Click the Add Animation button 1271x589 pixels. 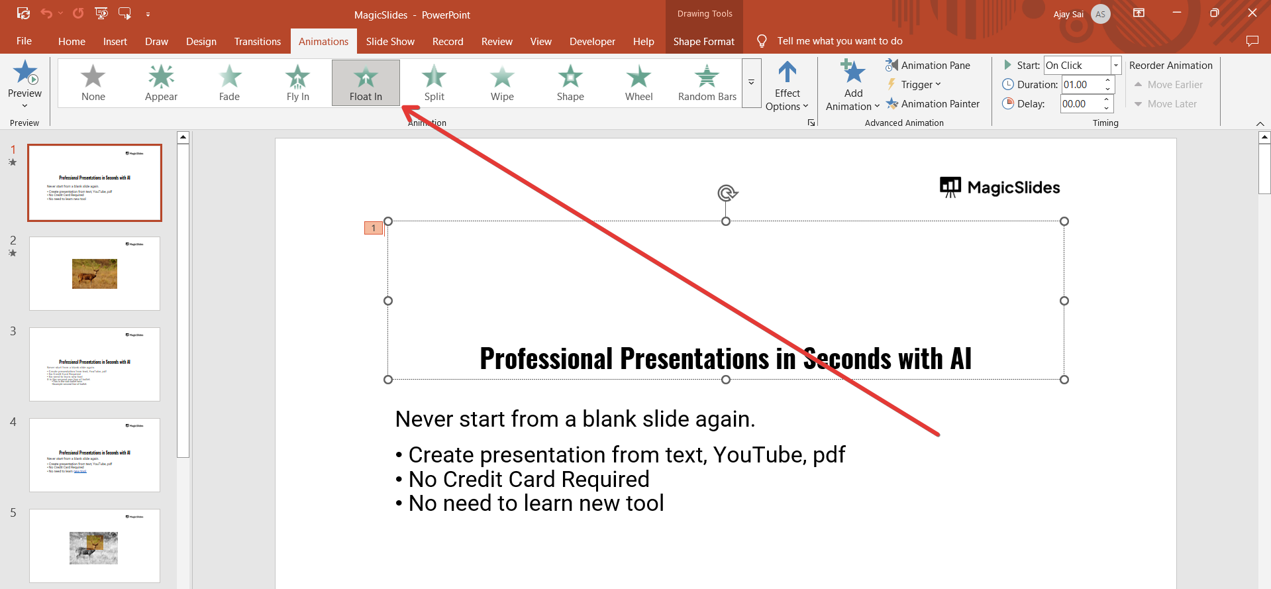point(852,86)
